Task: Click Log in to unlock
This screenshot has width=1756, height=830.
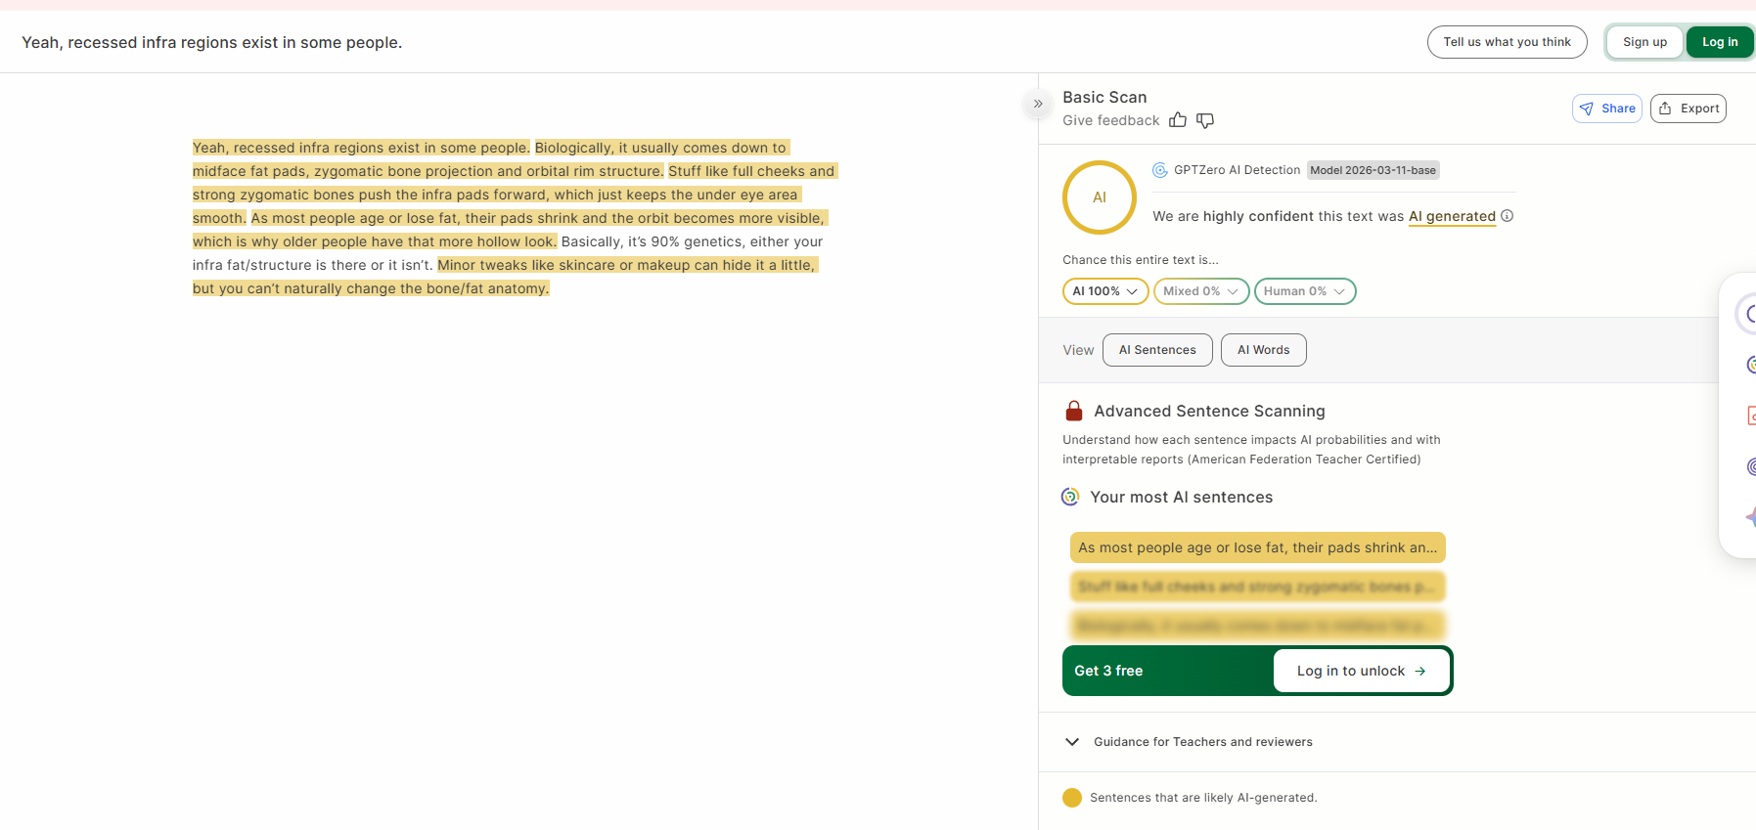Action: 1361,671
